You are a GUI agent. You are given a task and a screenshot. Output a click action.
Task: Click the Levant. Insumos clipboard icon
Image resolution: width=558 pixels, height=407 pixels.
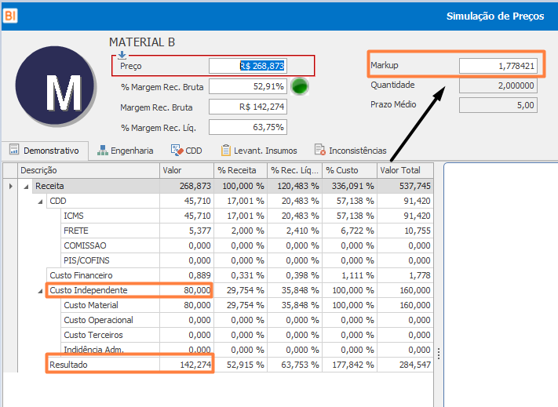click(x=225, y=151)
